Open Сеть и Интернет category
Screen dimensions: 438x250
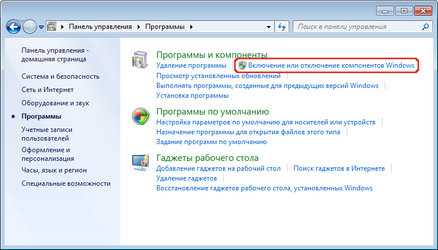pos(47,90)
